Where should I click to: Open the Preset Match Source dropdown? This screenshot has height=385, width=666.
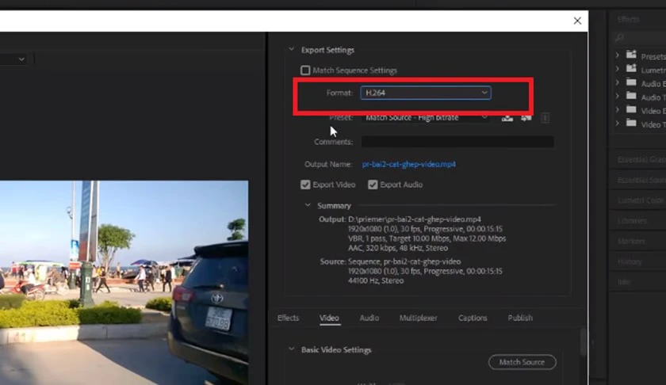(x=426, y=117)
